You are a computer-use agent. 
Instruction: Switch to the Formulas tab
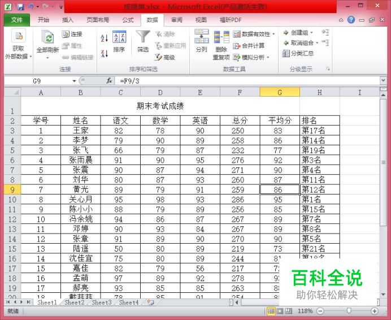(x=128, y=20)
